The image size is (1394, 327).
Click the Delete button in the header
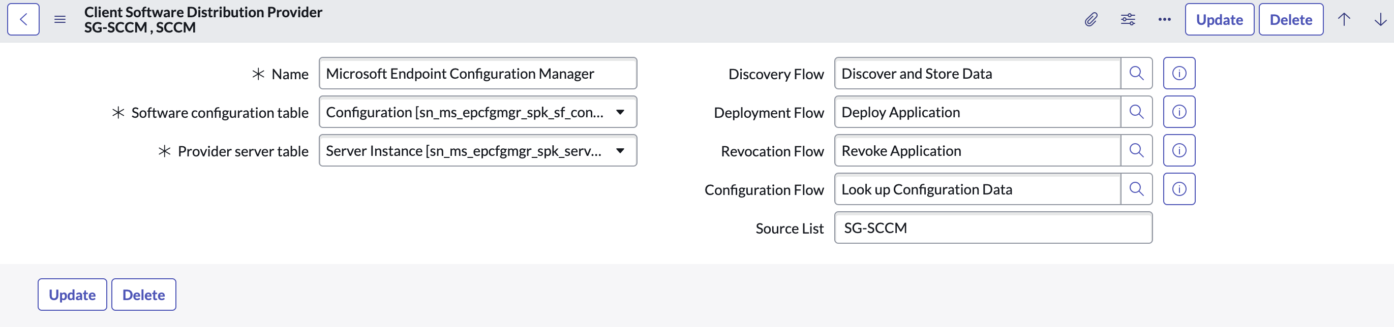click(x=1291, y=19)
